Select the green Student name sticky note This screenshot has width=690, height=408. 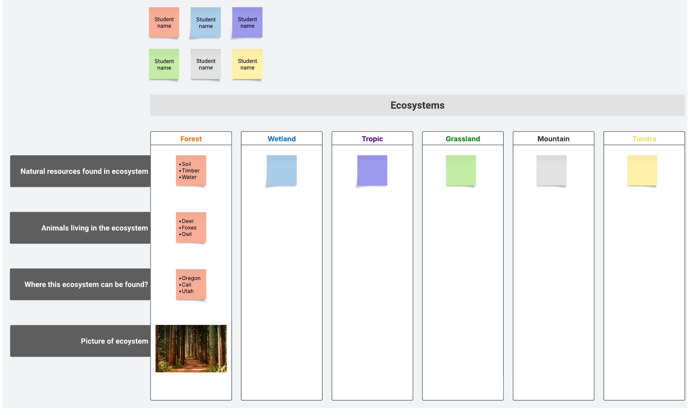pos(164,64)
